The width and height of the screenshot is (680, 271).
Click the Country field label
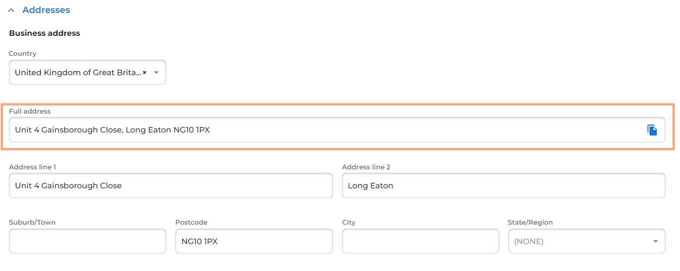22,53
